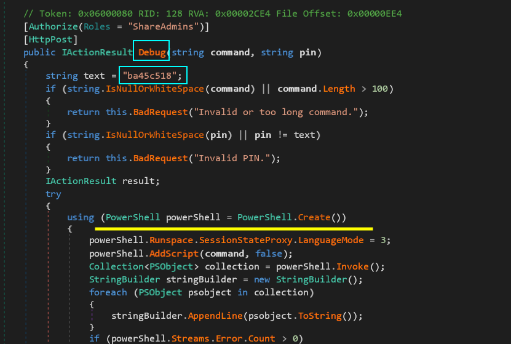Image resolution: width=511 pixels, height=344 pixels.
Task: Click the SessionStateProxy property
Action: pos(246,241)
